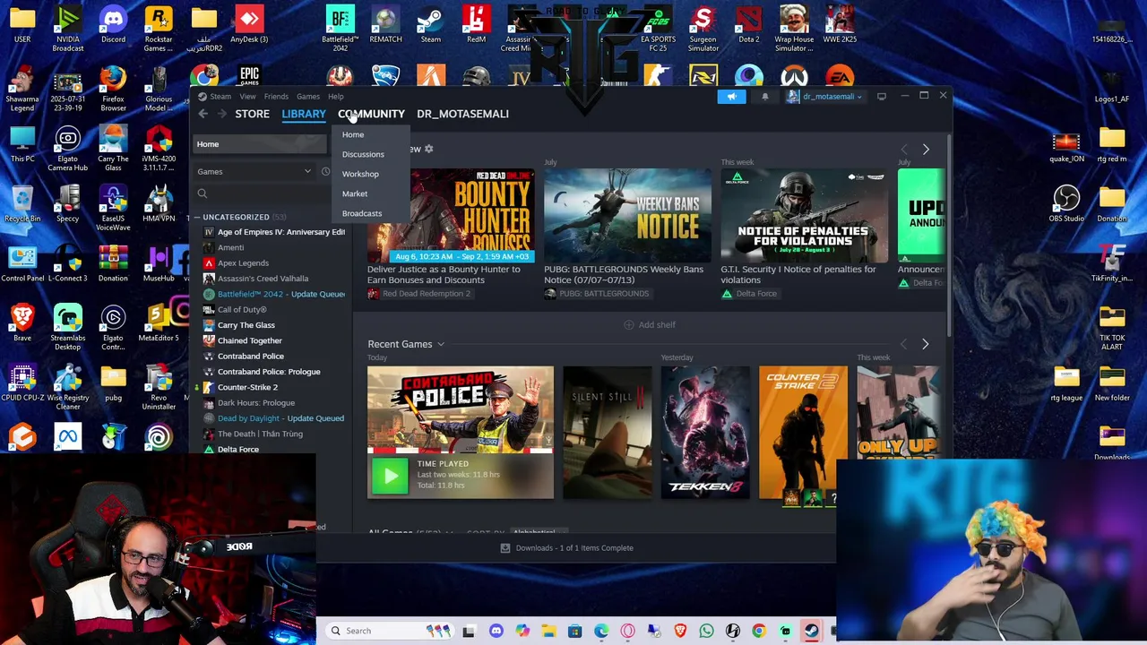1147x645 pixels.
Task: Open Google Chrome on the taskbar
Action: click(759, 631)
